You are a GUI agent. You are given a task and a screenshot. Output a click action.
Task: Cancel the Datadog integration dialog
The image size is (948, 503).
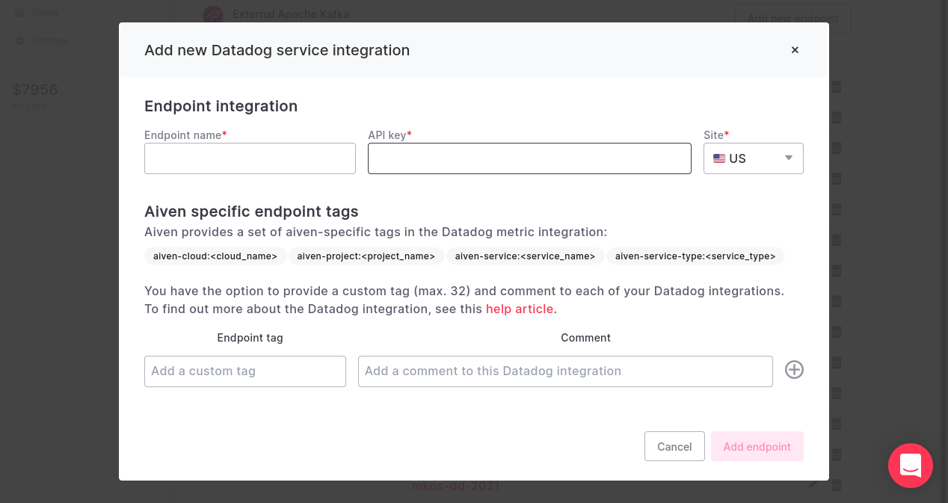coord(674,446)
